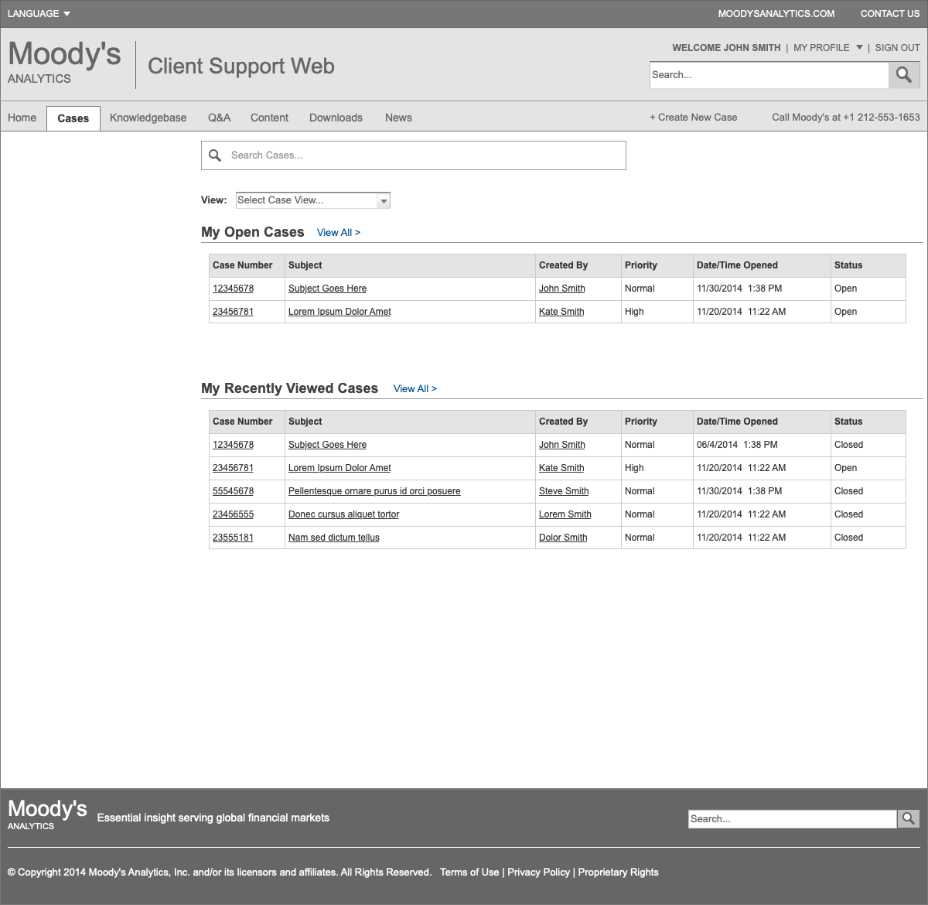Open the Privacy Policy page

539,872
